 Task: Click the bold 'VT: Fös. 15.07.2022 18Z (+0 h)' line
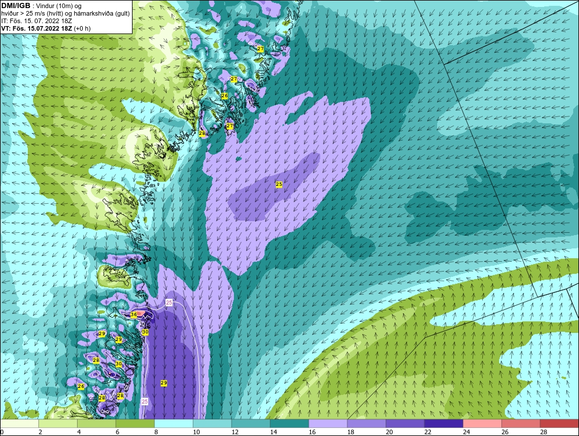click(46, 28)
